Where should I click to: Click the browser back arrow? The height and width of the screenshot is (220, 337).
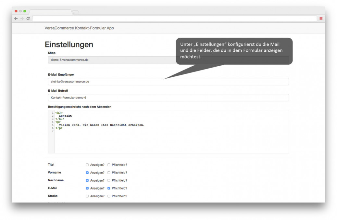coord(16,19)
